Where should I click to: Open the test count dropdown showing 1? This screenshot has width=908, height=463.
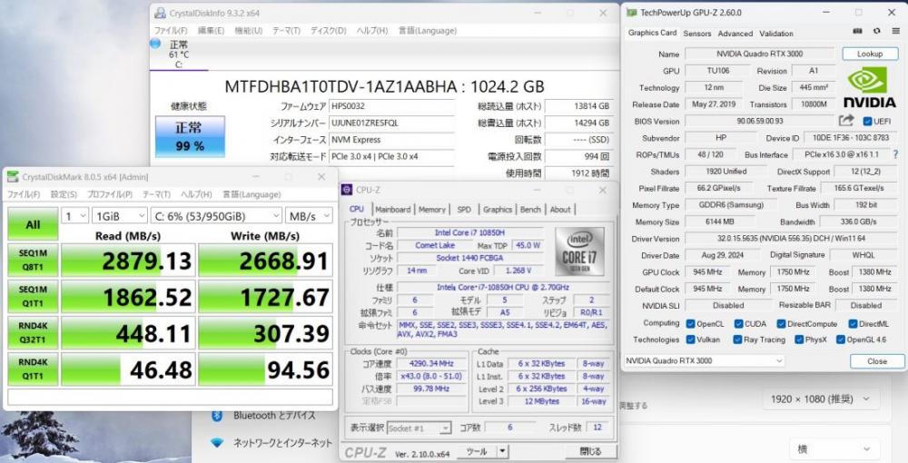[74, 216]
